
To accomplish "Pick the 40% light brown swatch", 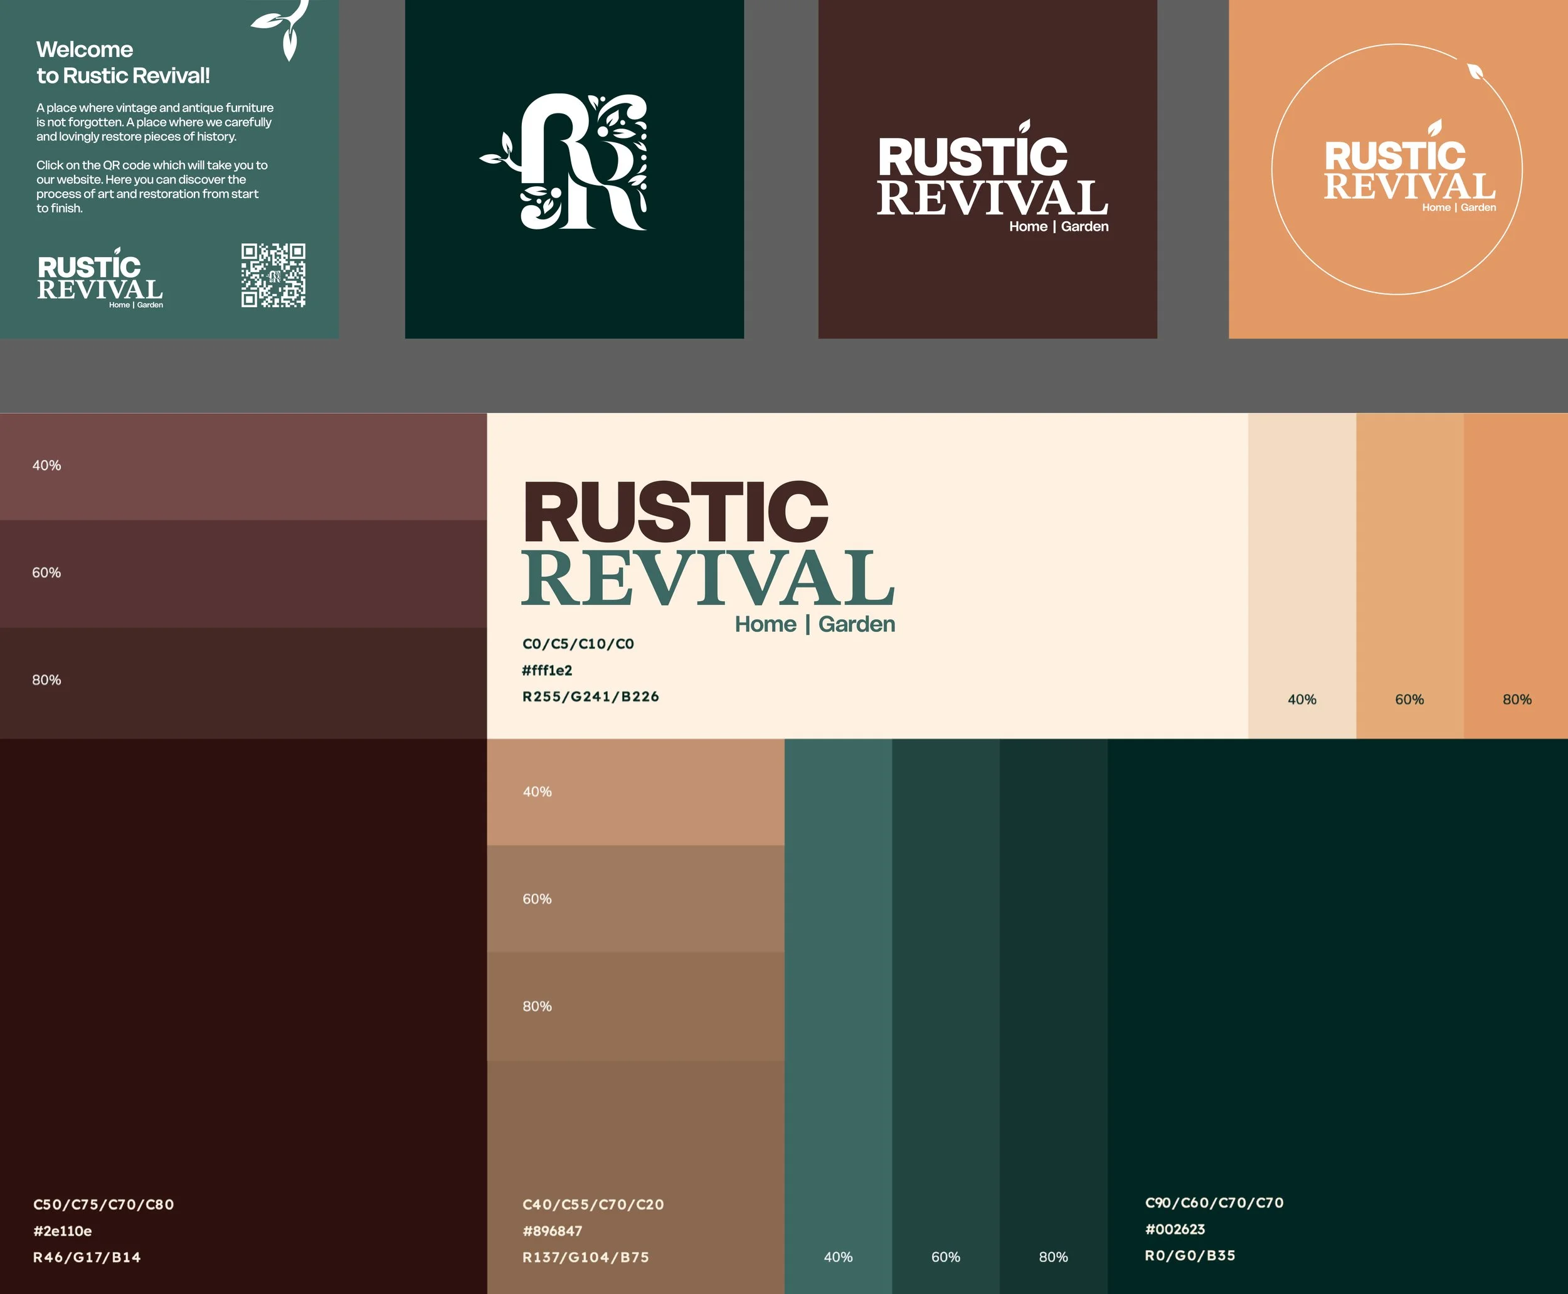I will click(x=635, y=792).
